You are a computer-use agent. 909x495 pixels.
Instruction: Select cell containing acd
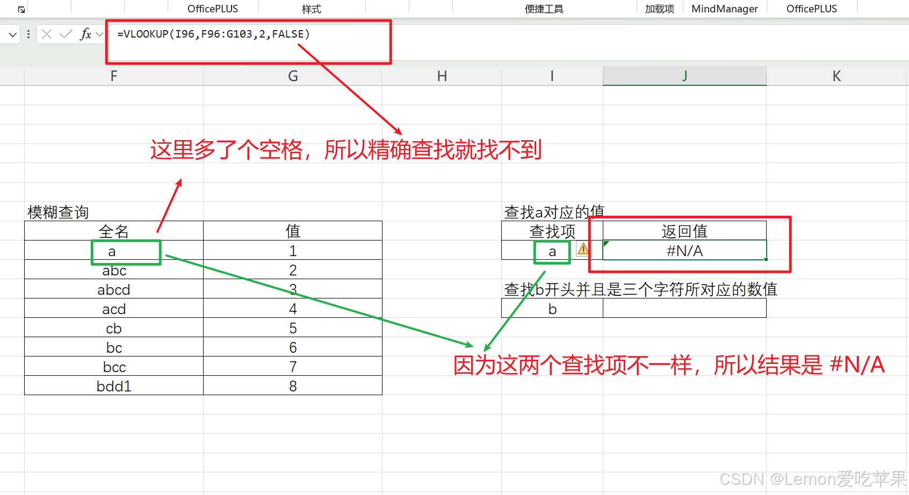(x=114, y=308)
